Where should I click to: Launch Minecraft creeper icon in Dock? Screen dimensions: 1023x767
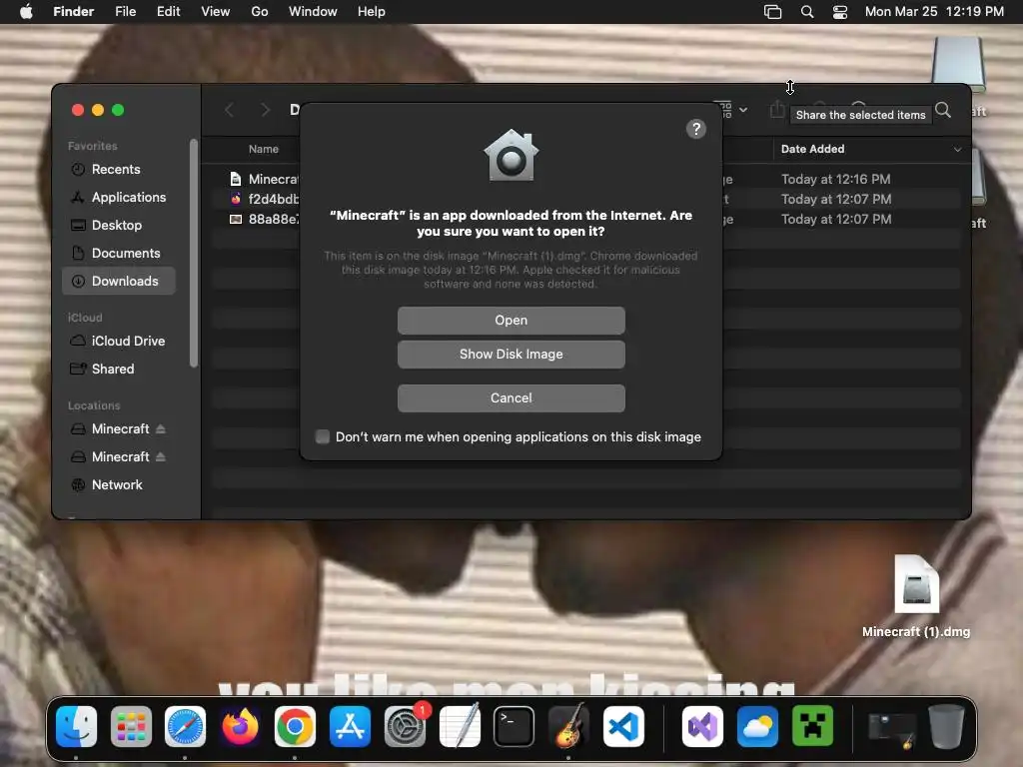tap(812, 726)
